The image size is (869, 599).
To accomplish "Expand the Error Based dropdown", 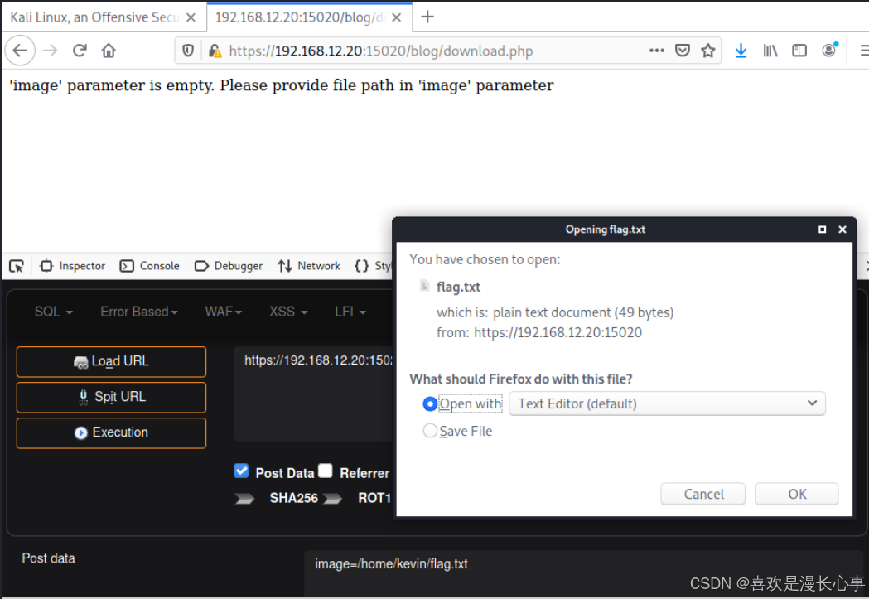I will (139, 312).
